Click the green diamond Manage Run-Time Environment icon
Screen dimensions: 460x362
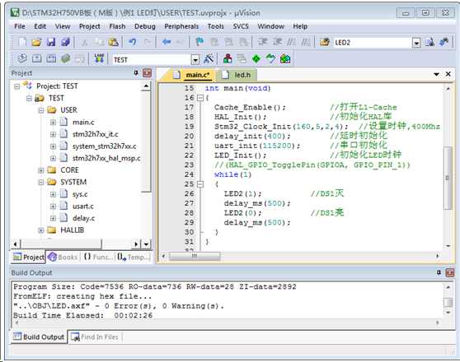[x=256, y=59]
